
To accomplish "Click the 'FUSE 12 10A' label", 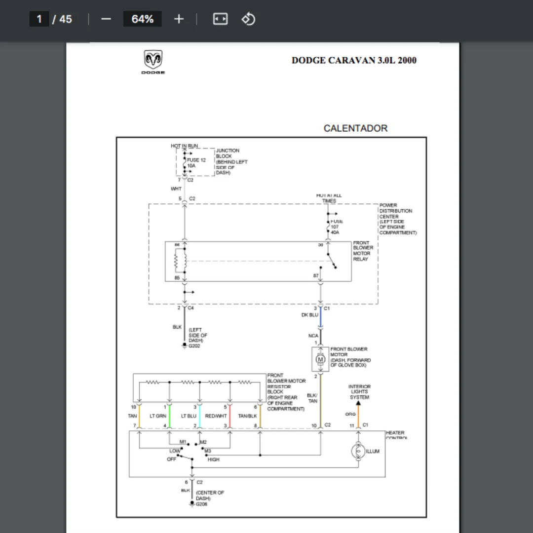I will (x=196, y=163).
